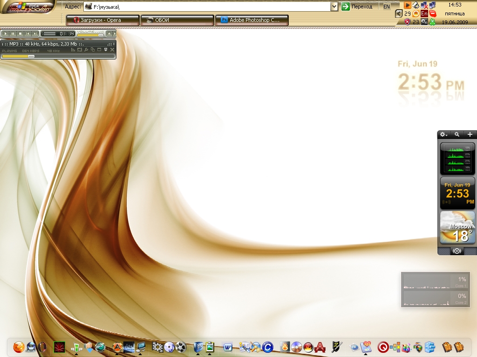Skip to the next track
The width and height of the screenshot is (477, 357).
pyautogui.click(x=35, y=33)
